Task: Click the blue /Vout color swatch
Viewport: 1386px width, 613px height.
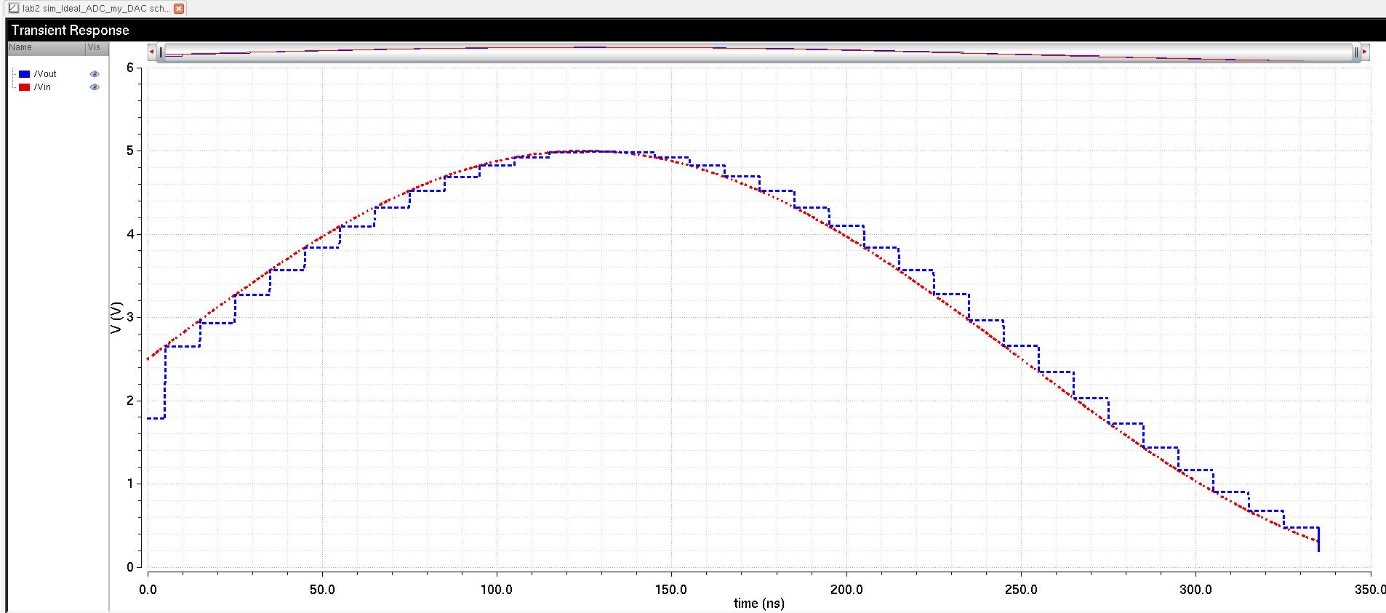Action: coord(24,74)
